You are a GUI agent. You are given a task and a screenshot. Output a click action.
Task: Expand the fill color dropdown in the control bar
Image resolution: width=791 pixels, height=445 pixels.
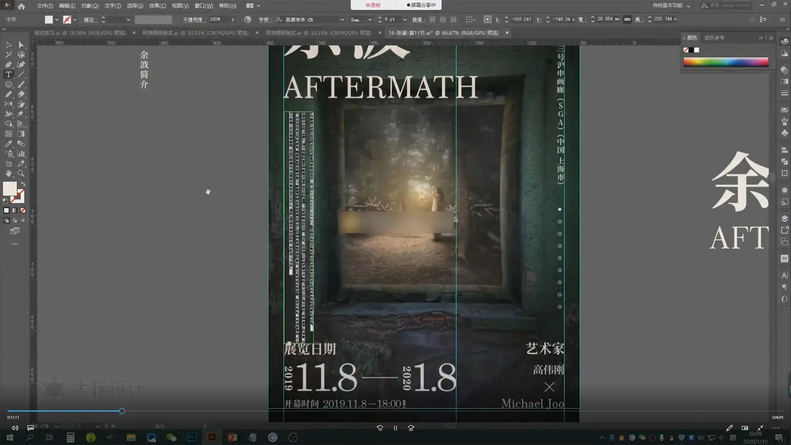click(56, 19)
